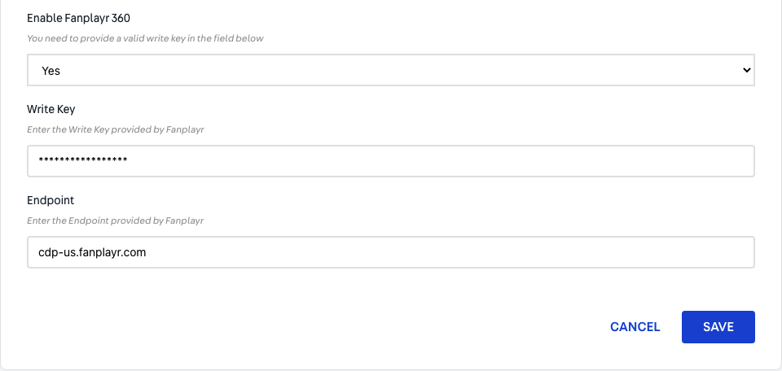782x371 pixels.
Task: Place cursor in empty area of Endpoint field
Action: click(x=449, y=252)
